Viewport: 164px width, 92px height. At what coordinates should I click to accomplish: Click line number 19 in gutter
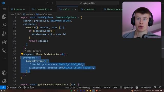coord(15,17)
